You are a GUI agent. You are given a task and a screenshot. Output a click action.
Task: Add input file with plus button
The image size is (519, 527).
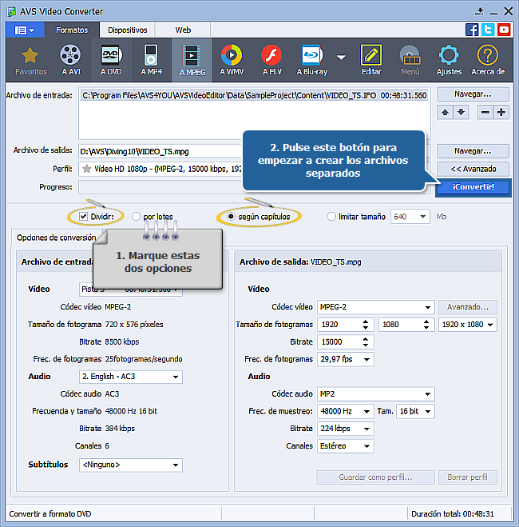pos(501,112)
